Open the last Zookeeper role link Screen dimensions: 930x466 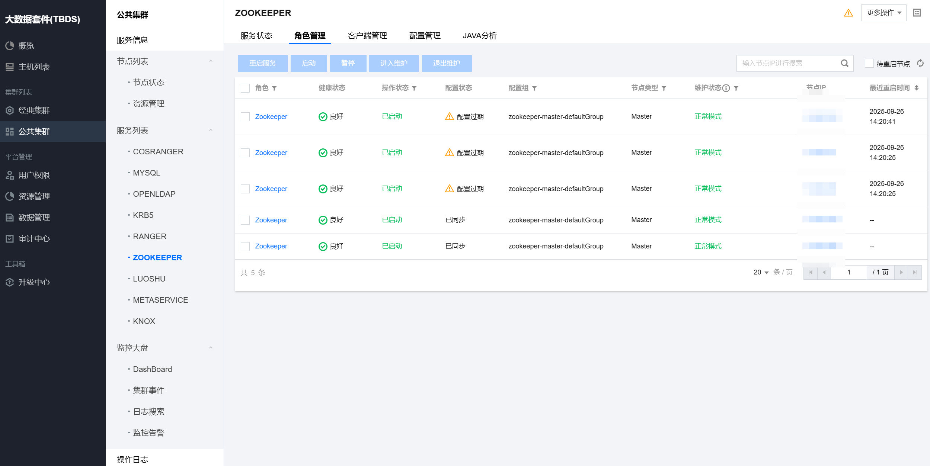click(x=271, y=246)
